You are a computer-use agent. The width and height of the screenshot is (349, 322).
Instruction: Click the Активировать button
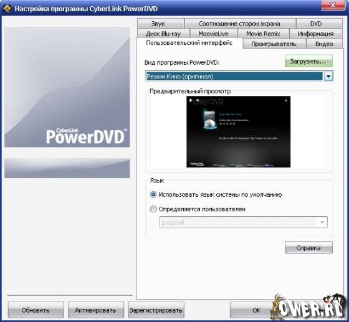click(96, 310)
